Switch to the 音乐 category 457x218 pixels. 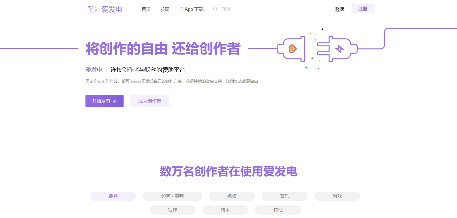point(284,196)
